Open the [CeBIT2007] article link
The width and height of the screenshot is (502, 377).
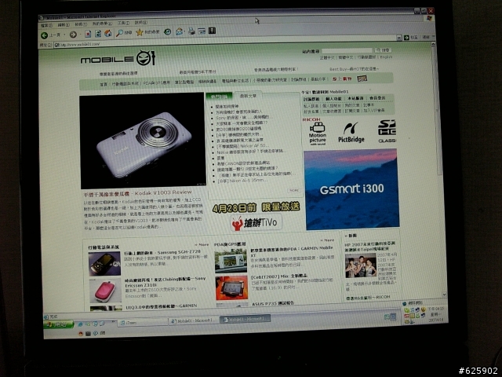click(x=279, y=276)
